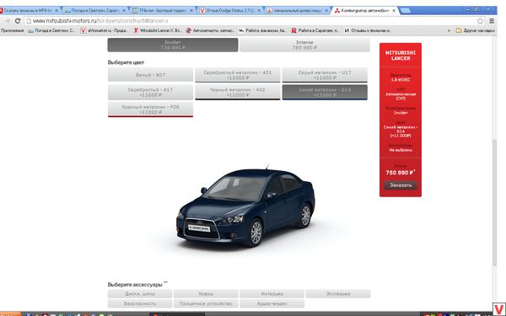The width and height of the screenshot is (506, 316).
Task: Select the Intense trim level
Action: pyautogui.click(x=304, y=45)
